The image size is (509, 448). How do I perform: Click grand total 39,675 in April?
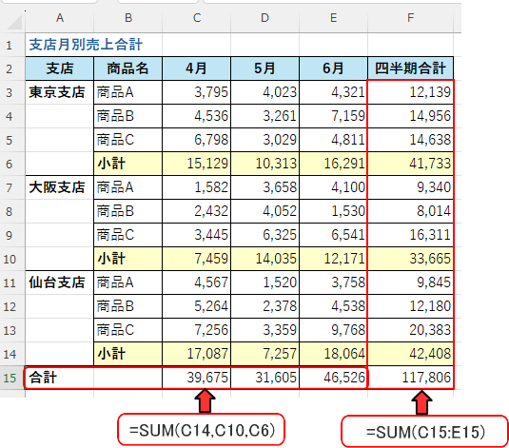point(196,378)
